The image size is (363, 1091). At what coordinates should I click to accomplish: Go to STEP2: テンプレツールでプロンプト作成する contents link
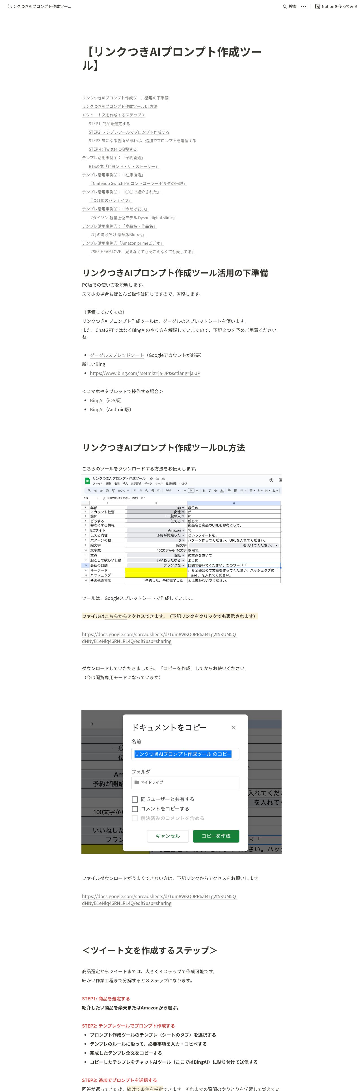(x=129, y=132)
